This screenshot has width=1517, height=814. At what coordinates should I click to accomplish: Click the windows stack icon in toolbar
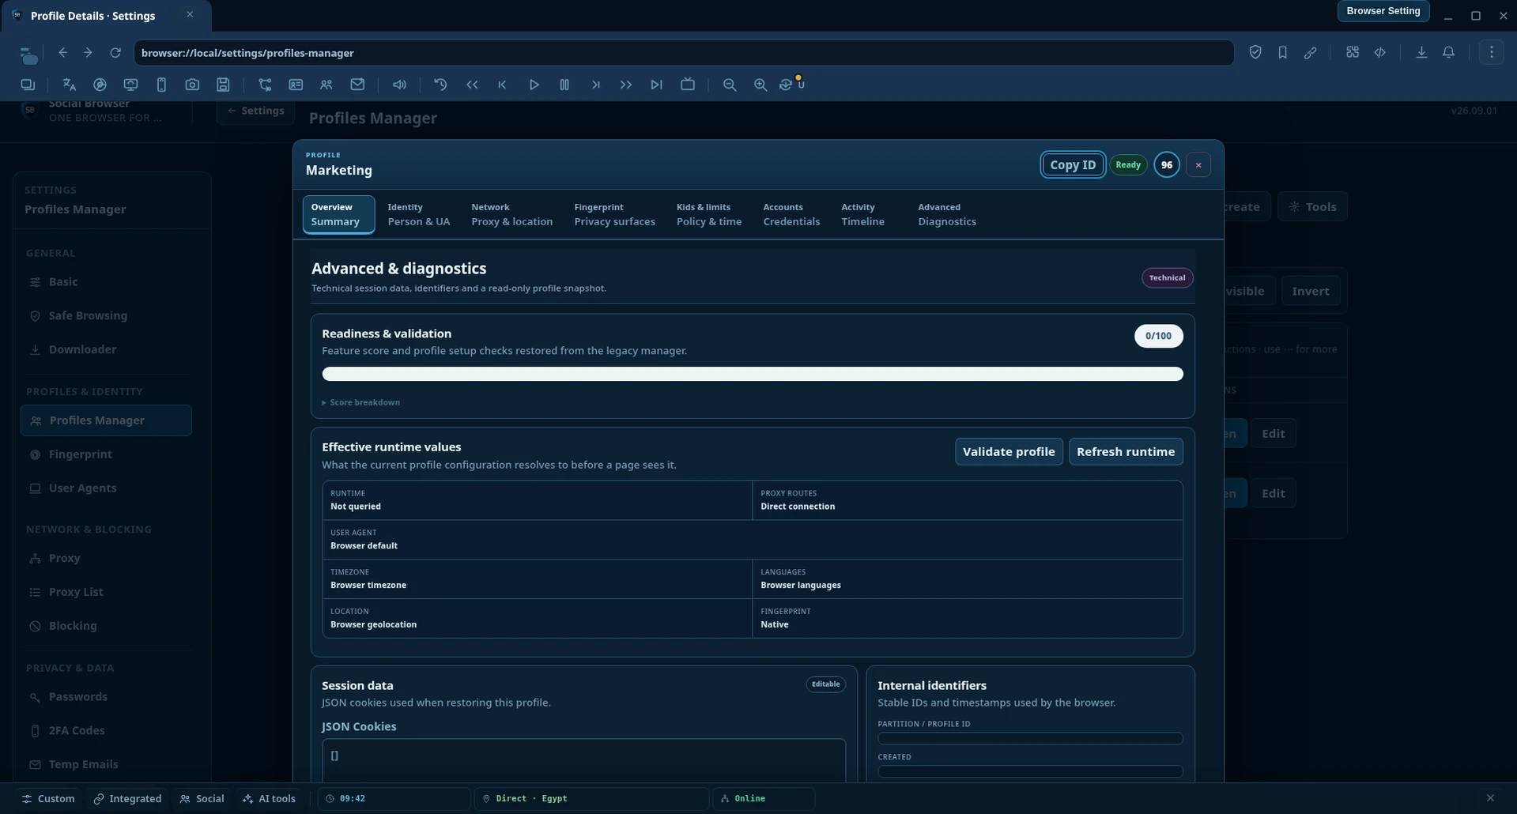click(28, 85)
